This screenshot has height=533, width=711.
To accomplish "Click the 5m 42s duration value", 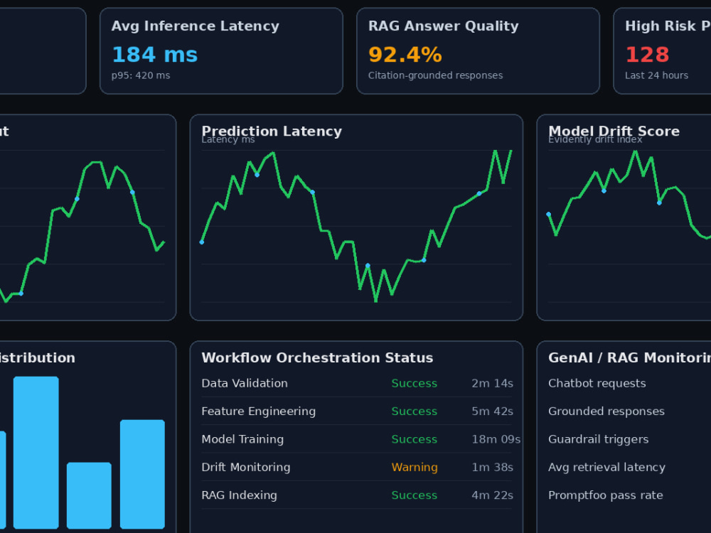I will tap(492, 411).
